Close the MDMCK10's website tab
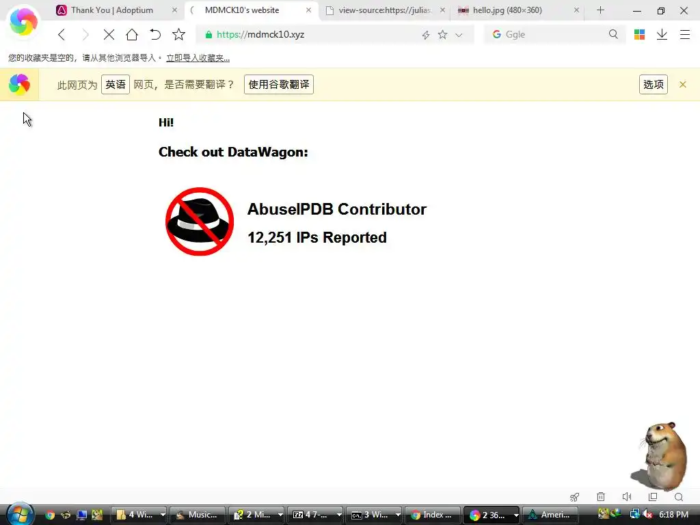Screen dimensions: 700x525 click(x=308, y=10)
